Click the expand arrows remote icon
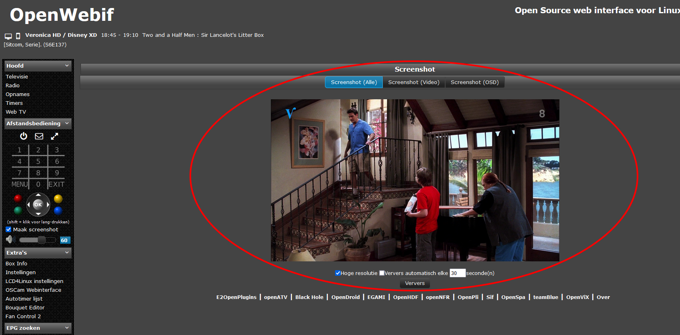The height and width of the screenshot is (335, 680). [54, 136]
